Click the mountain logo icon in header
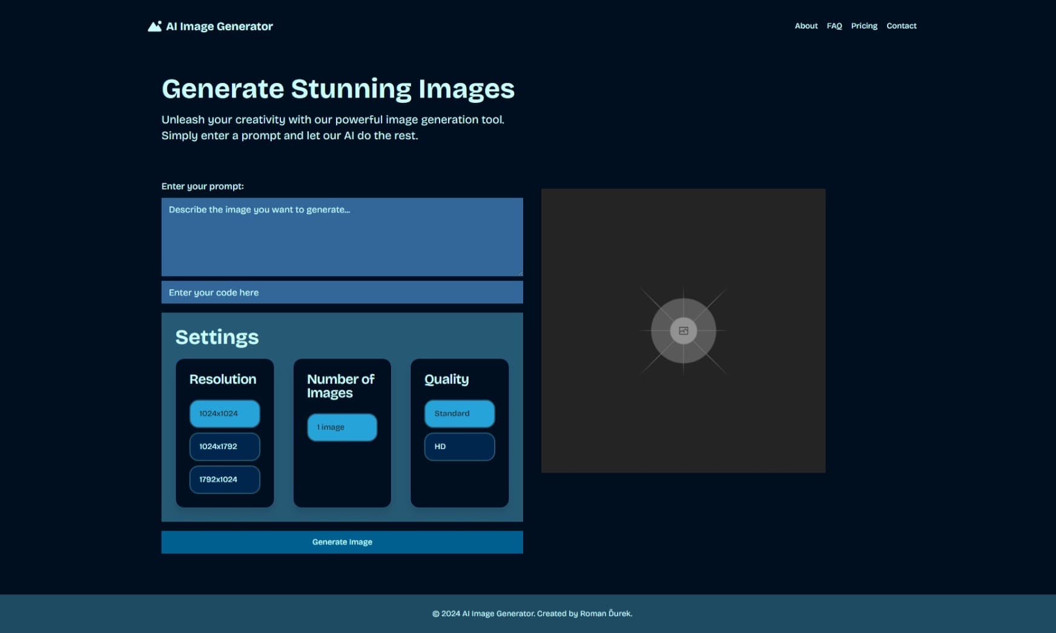The image size is (1056, 633). point(154,26)
